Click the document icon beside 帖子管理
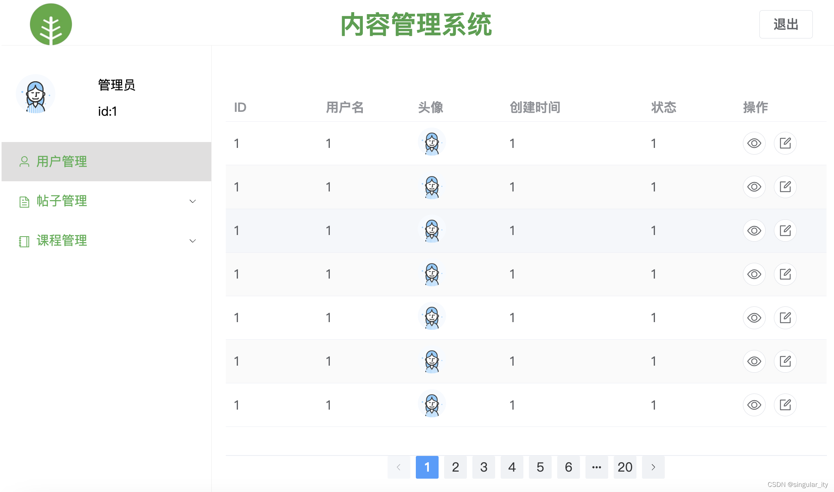The width and height of the screenshot is (834, 492). click(x=24, y=202)
